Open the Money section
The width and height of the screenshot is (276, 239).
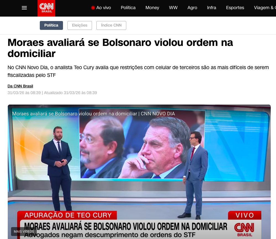[x=152, y=8]
